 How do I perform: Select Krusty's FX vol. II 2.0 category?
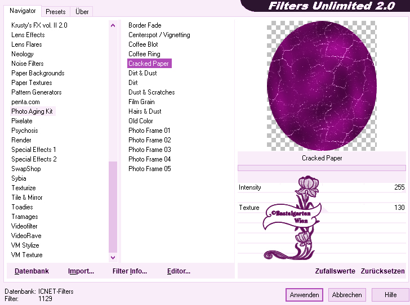click(x=39, y=25)
